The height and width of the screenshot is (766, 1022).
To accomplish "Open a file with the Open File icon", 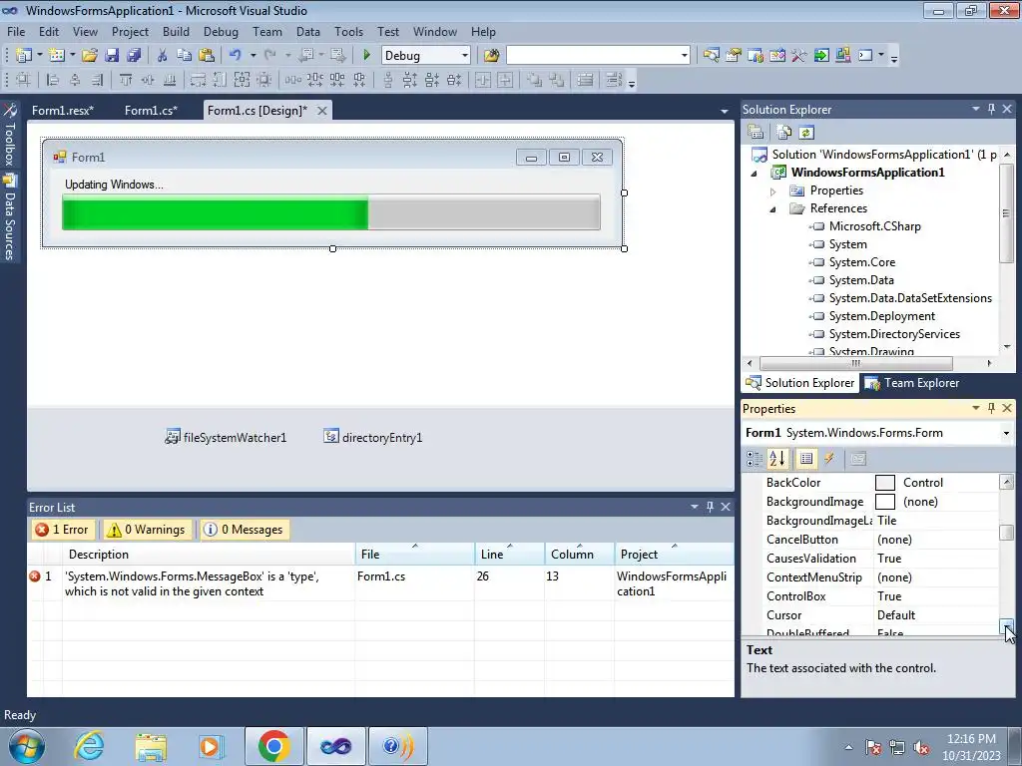I will point(90,56).
